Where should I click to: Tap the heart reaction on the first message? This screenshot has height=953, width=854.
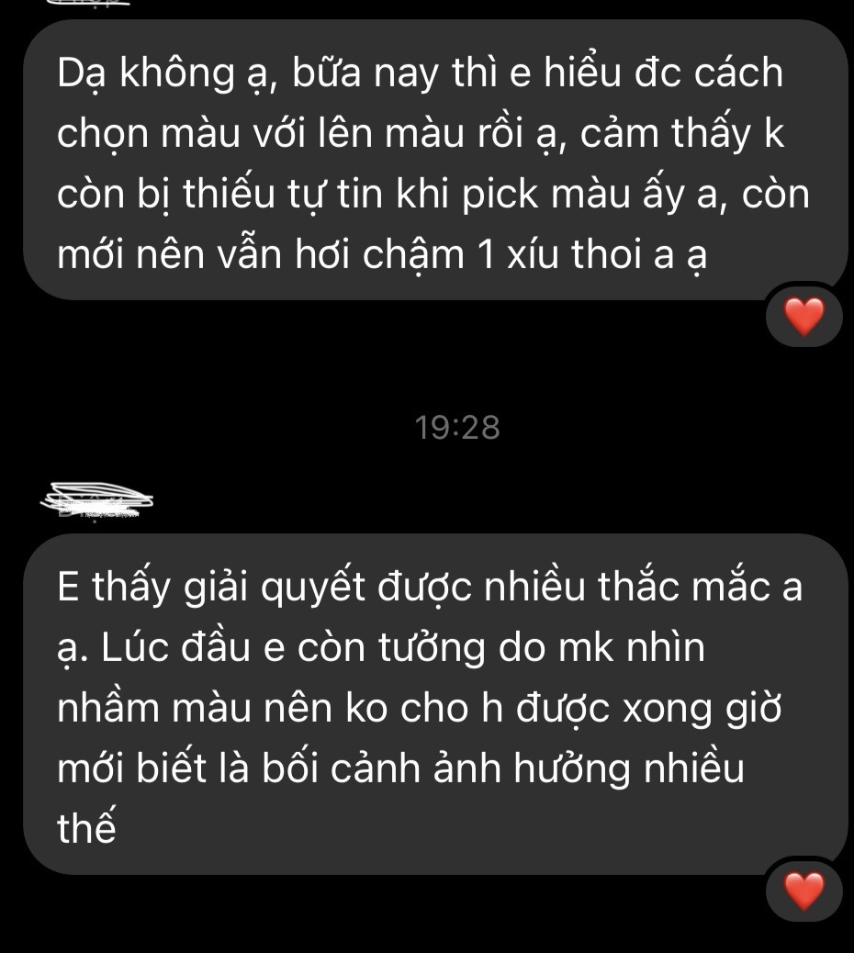pyautogui.click(x=803, y=316)
